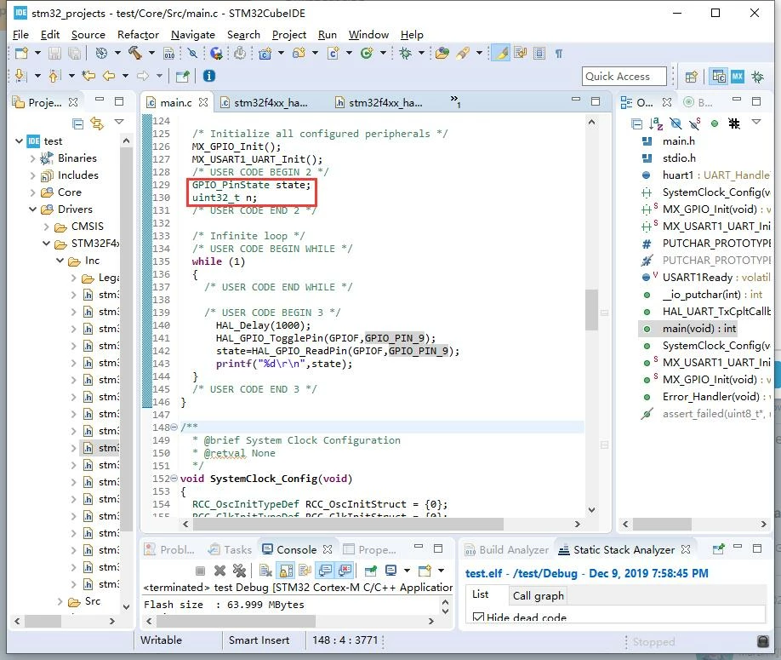Switch to the C/C++ perspective icon
This screenshot has height=660, width=781.
click(x=719, y=77)
